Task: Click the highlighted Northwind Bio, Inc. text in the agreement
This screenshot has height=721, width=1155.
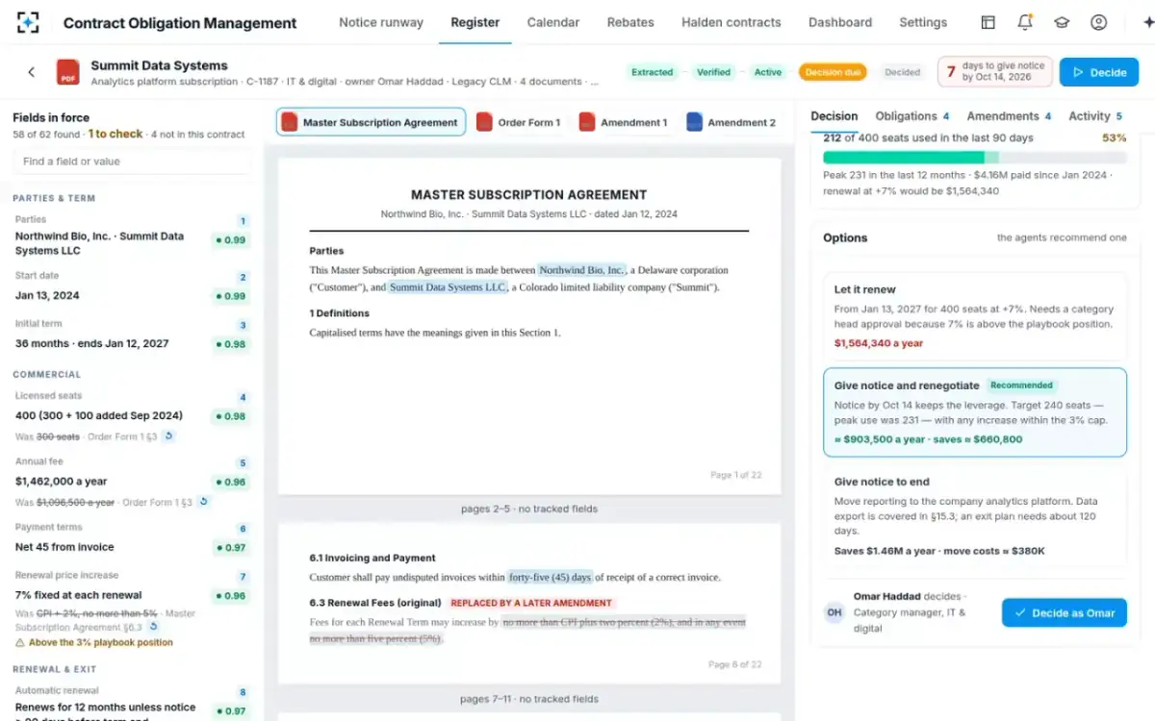Action: tap(582, 270)
